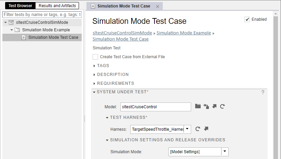This screenshot has height=159, width=281.
Task: Close the Simulation Mode Test Case tab
Action: pyautogui.click(x=158, y=6)
